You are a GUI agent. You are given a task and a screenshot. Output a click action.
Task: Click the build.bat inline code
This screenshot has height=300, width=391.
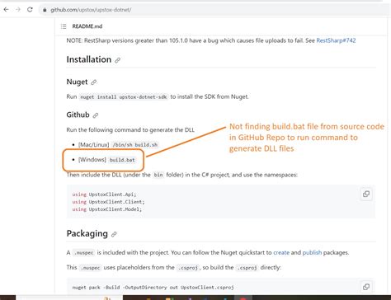(x=122, y=160)
